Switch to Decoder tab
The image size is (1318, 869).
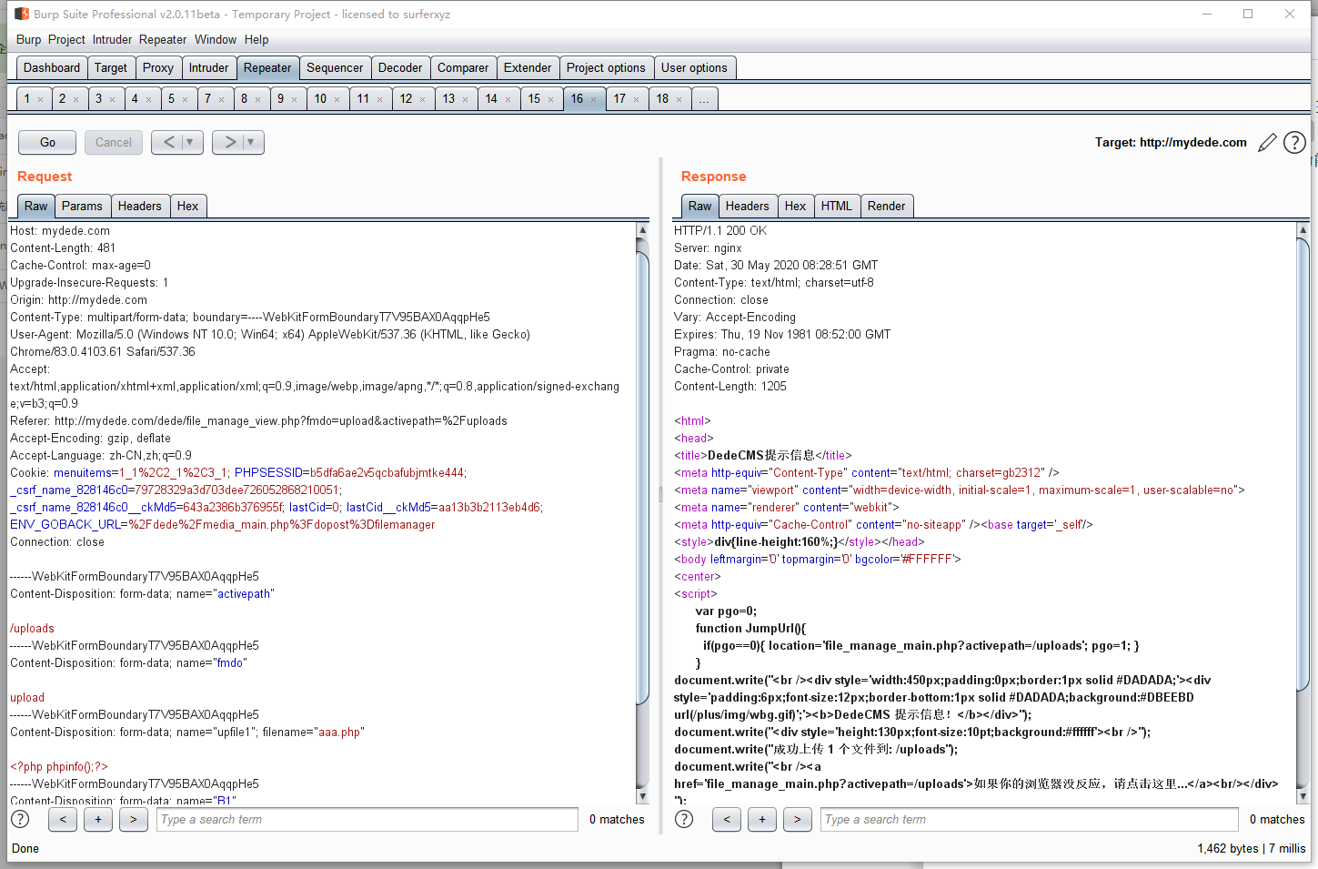(x=400, y=67)
